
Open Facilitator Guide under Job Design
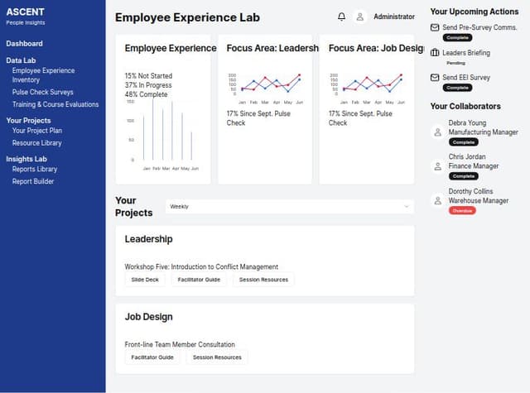(152, 357)
